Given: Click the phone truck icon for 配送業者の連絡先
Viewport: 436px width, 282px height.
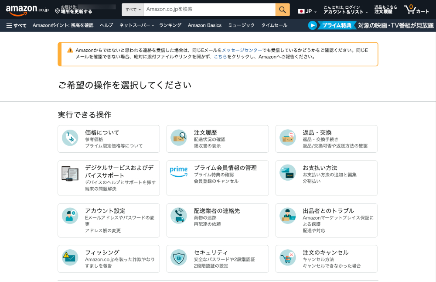Looking at the screenshot, I should (179, 216).
